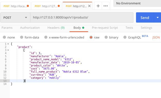Select the raw body type
Screen dimensions: 161x98
(91, 37)
